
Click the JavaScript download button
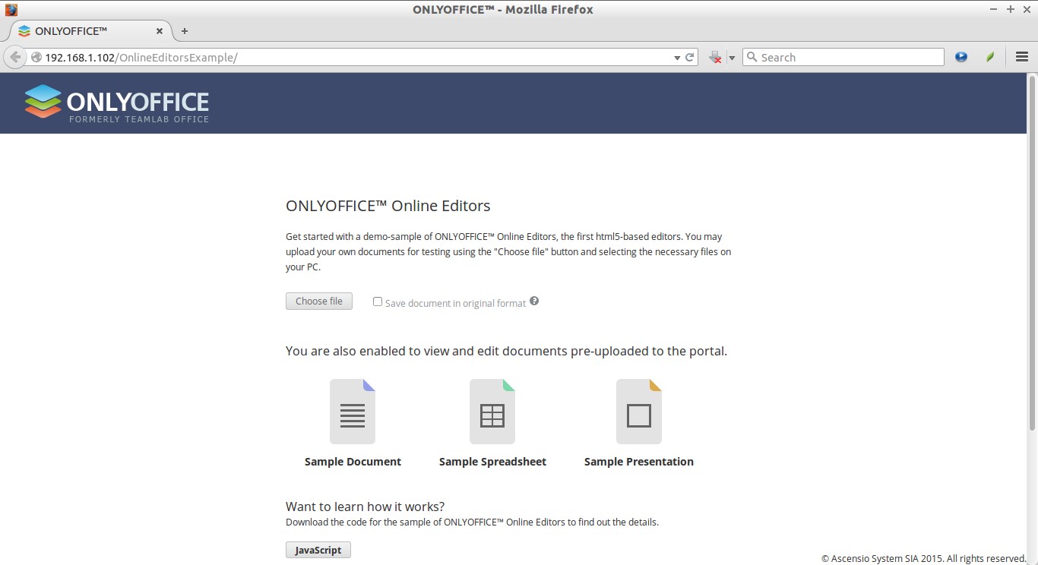point(318,550)
